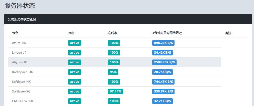This screenshot has height=106, width=254.
Task: Select the Rackspace-HK node name
Action: click(22, 72)
